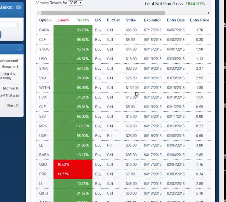Click the 07/17/2015 expiration date
The height and width of the screenshot is (202, 226).
point(153,30)
